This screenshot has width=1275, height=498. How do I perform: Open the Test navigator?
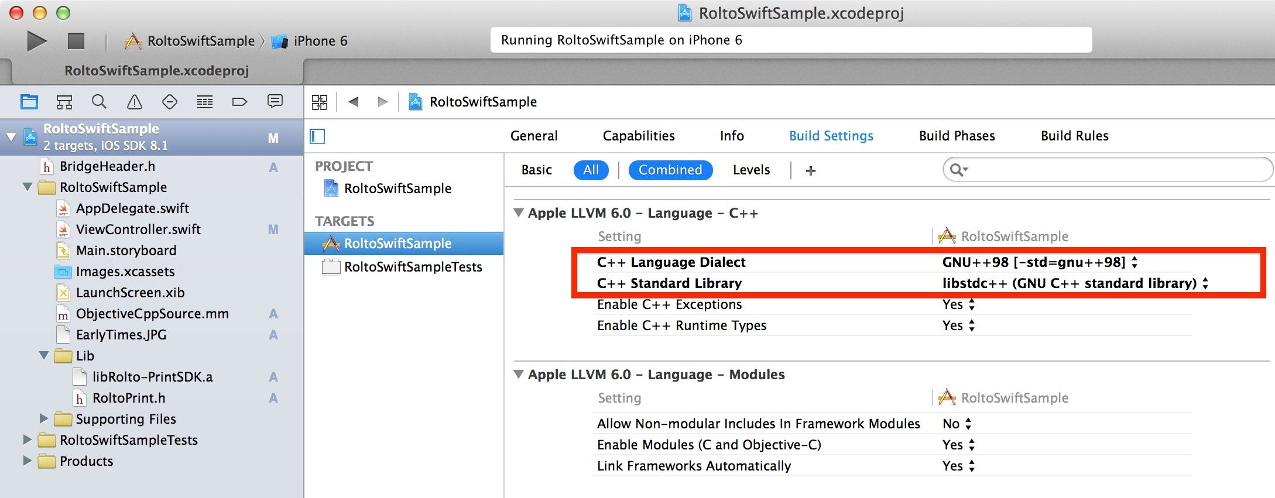[170, 102]
